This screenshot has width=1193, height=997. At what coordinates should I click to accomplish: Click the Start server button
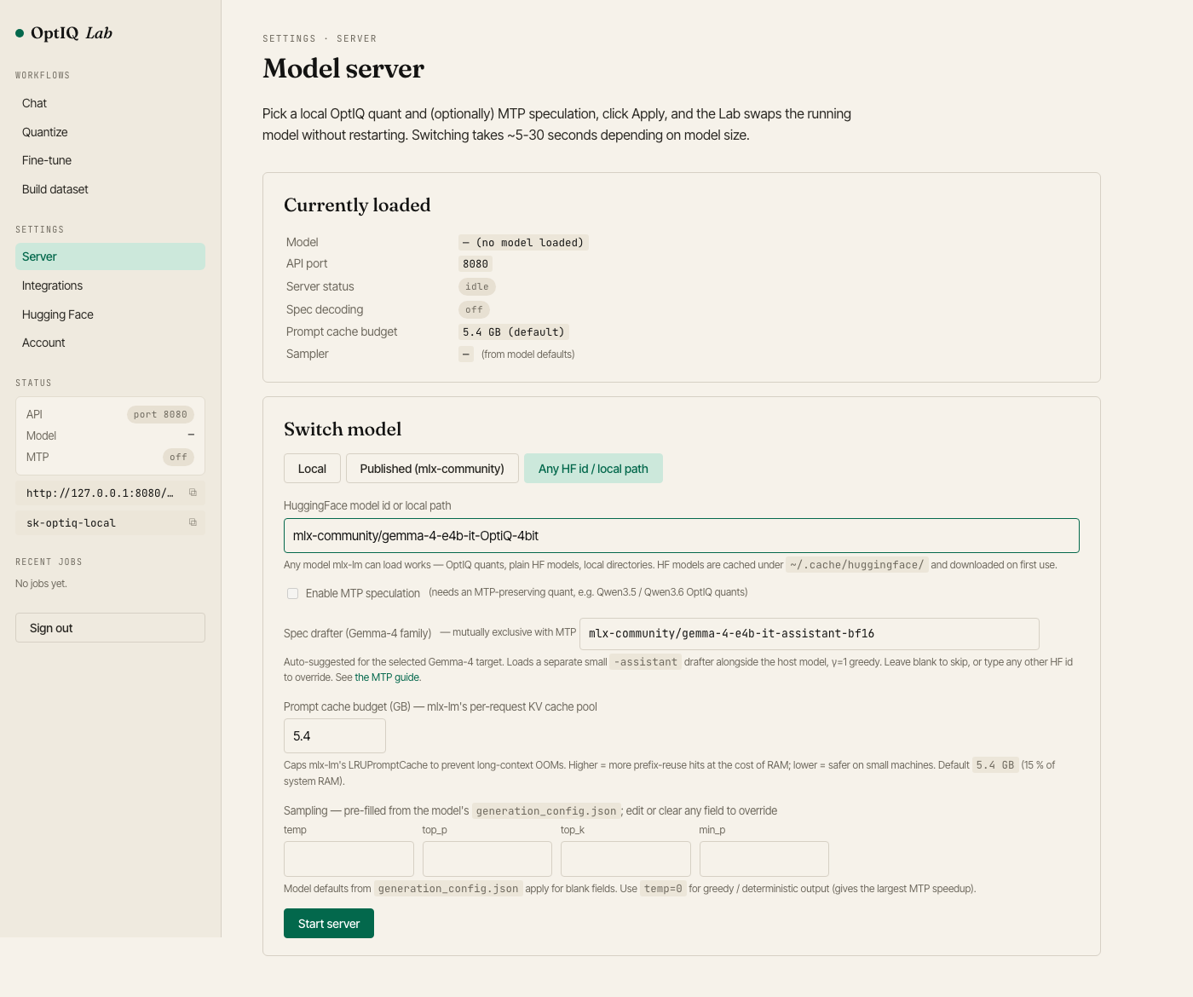[329, 924]
